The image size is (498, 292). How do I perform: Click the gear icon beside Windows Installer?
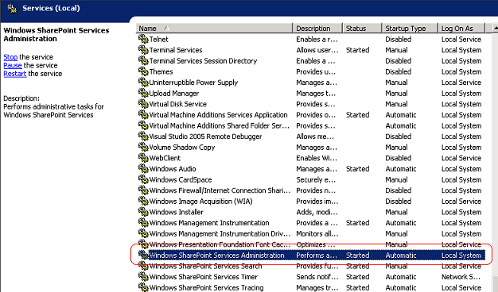pyautogui.click(x=143, y=212)
